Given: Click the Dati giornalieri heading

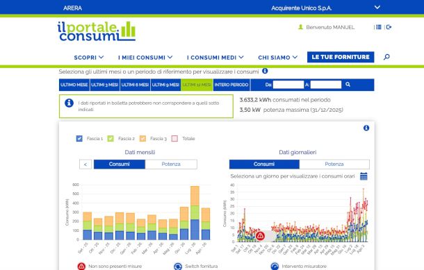Looking at the screenshot, I should click(x=297, y=152).
